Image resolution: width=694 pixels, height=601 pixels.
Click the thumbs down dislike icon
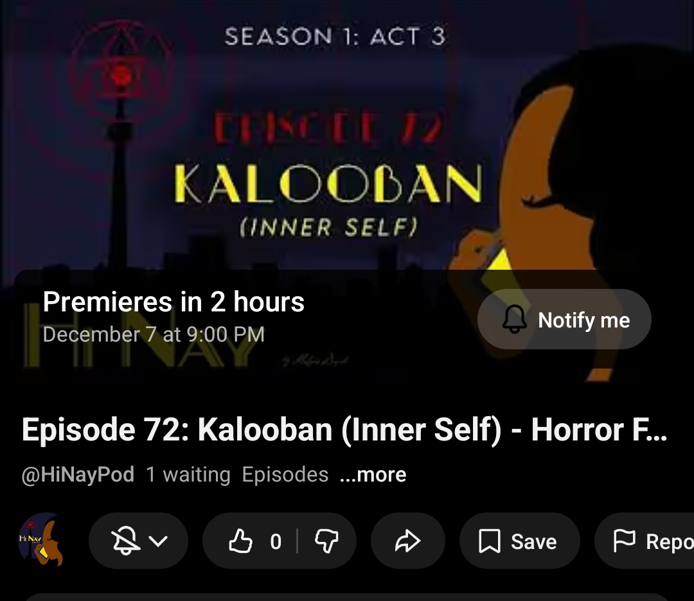point(326,541)
